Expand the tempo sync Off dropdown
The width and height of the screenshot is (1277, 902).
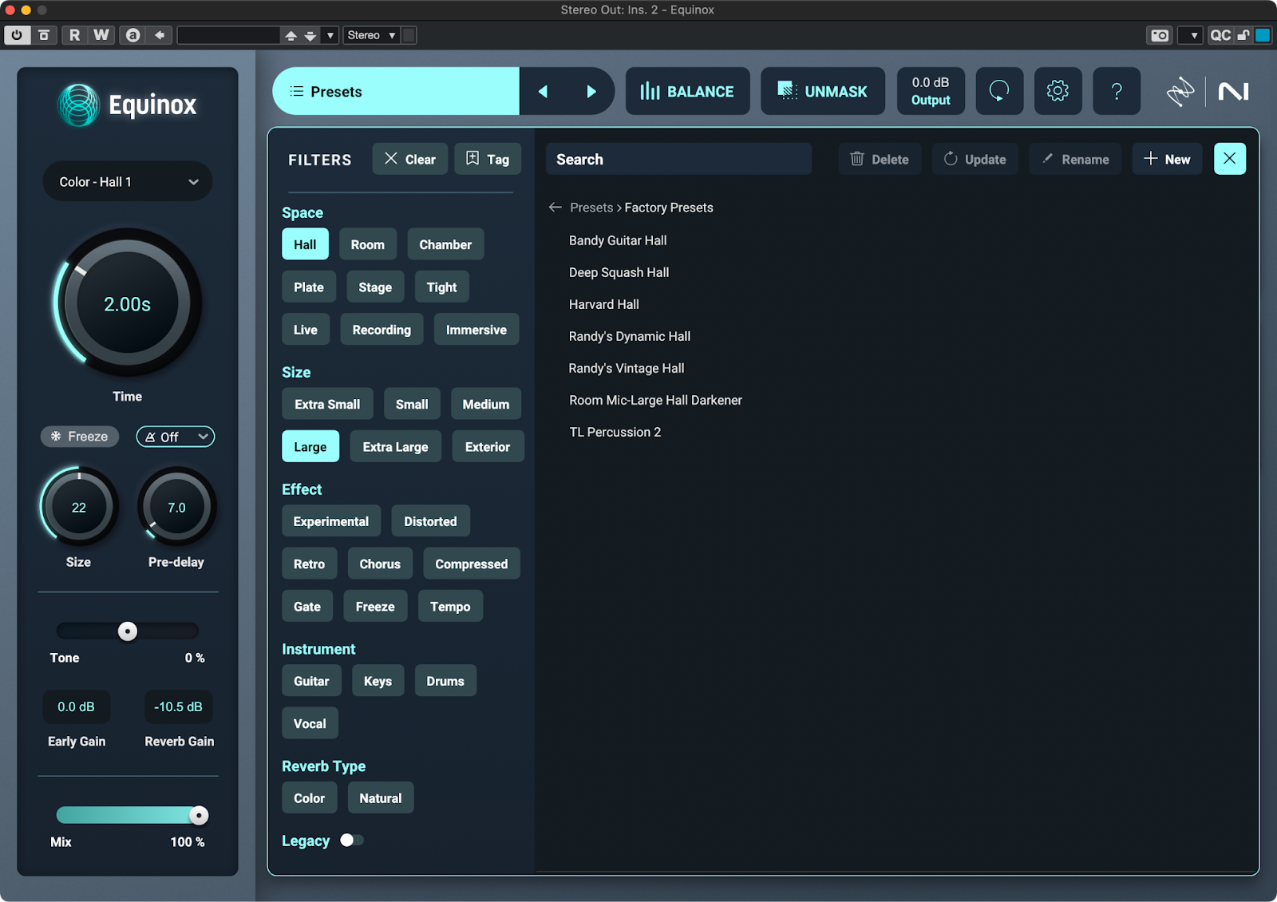[176, 437]
